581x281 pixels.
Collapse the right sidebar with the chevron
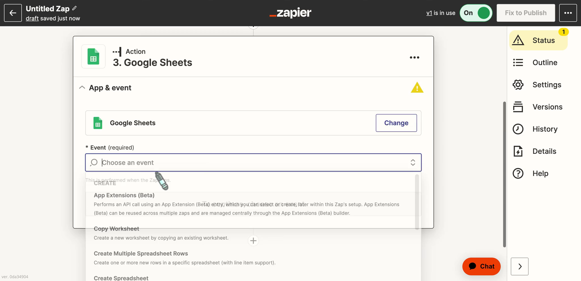click(x=519, y=266)
